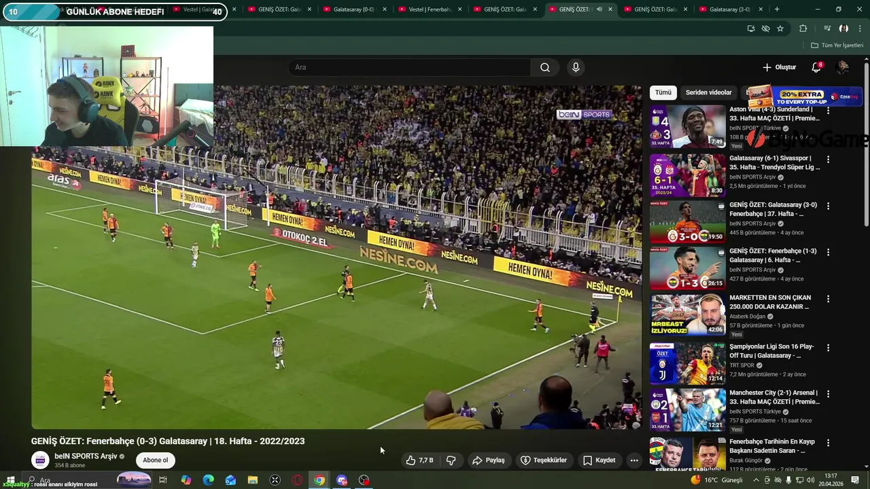
Task: Like the video with thumbs-up button
Action: 420,460
